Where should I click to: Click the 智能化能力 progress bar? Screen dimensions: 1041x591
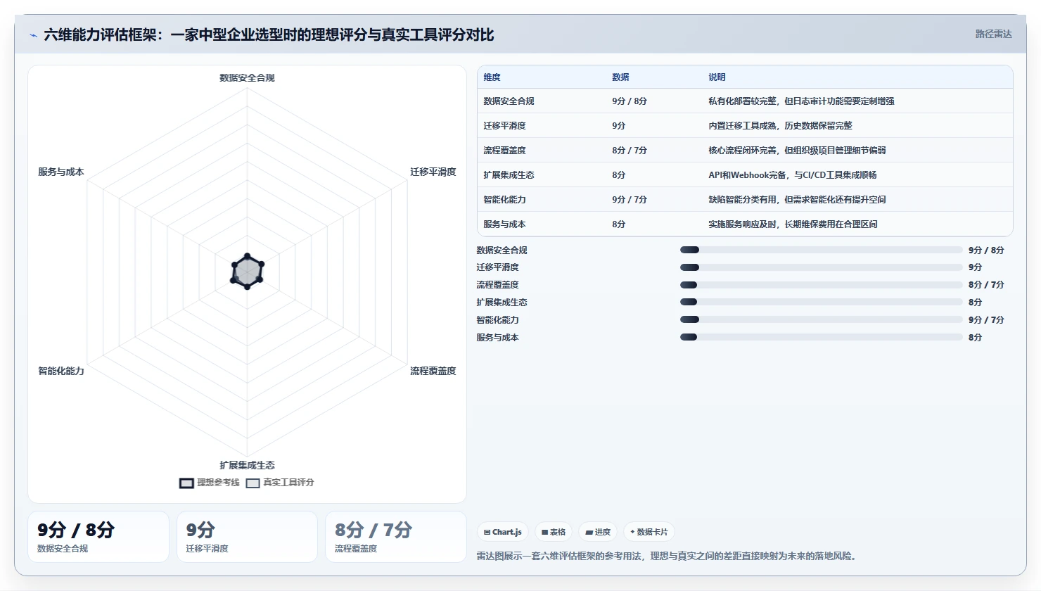click(821, 319)
